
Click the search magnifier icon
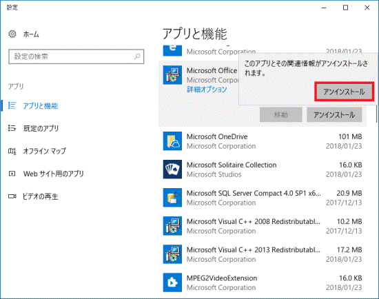coord(137,56)
